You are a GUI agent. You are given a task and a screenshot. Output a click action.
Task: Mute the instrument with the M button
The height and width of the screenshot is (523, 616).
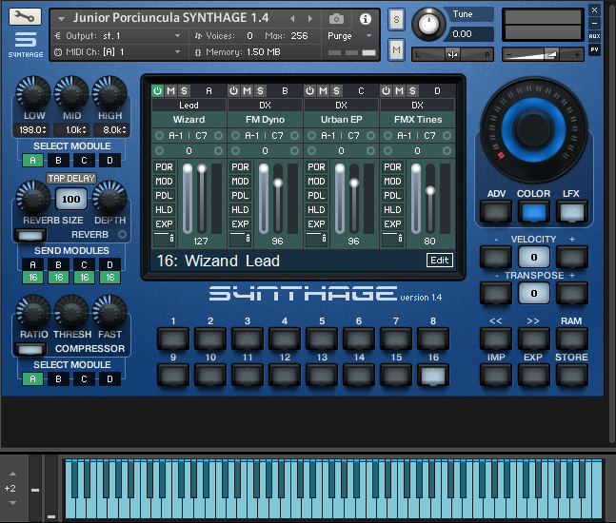[x=396, y=49]
